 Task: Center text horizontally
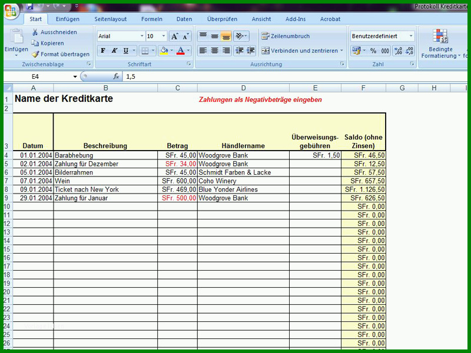214,51
